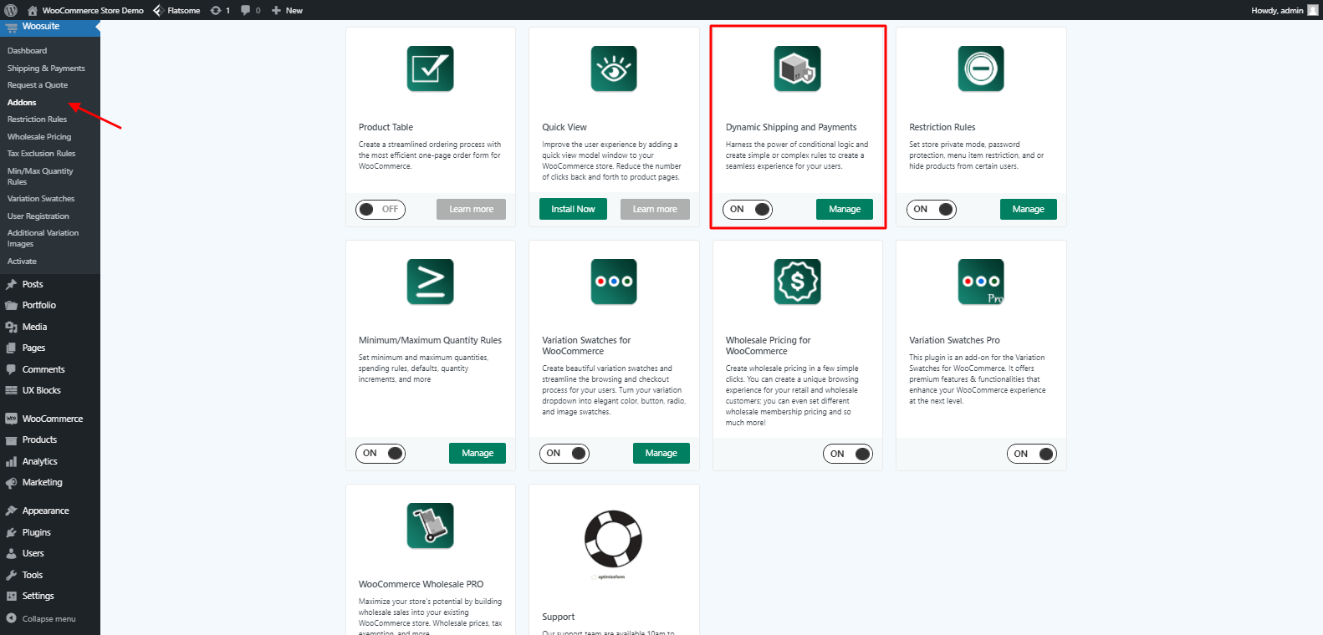Click Install Now for Quick View

click(x=573, y=209)
